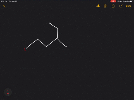134x100 pixels.
Task: Open the share sheet icon
Action: click(113, 6)
